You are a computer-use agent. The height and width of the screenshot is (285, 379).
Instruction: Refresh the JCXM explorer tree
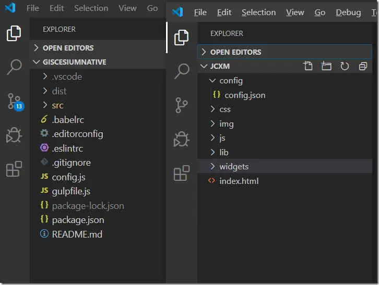pos(345,66)
